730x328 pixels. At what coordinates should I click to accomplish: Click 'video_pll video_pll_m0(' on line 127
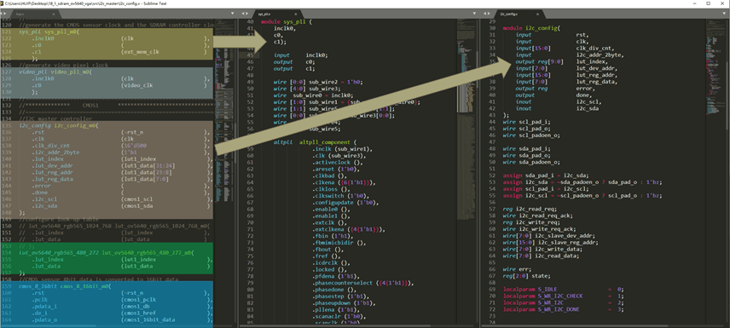pyautogui.click(x=55, y=72)
